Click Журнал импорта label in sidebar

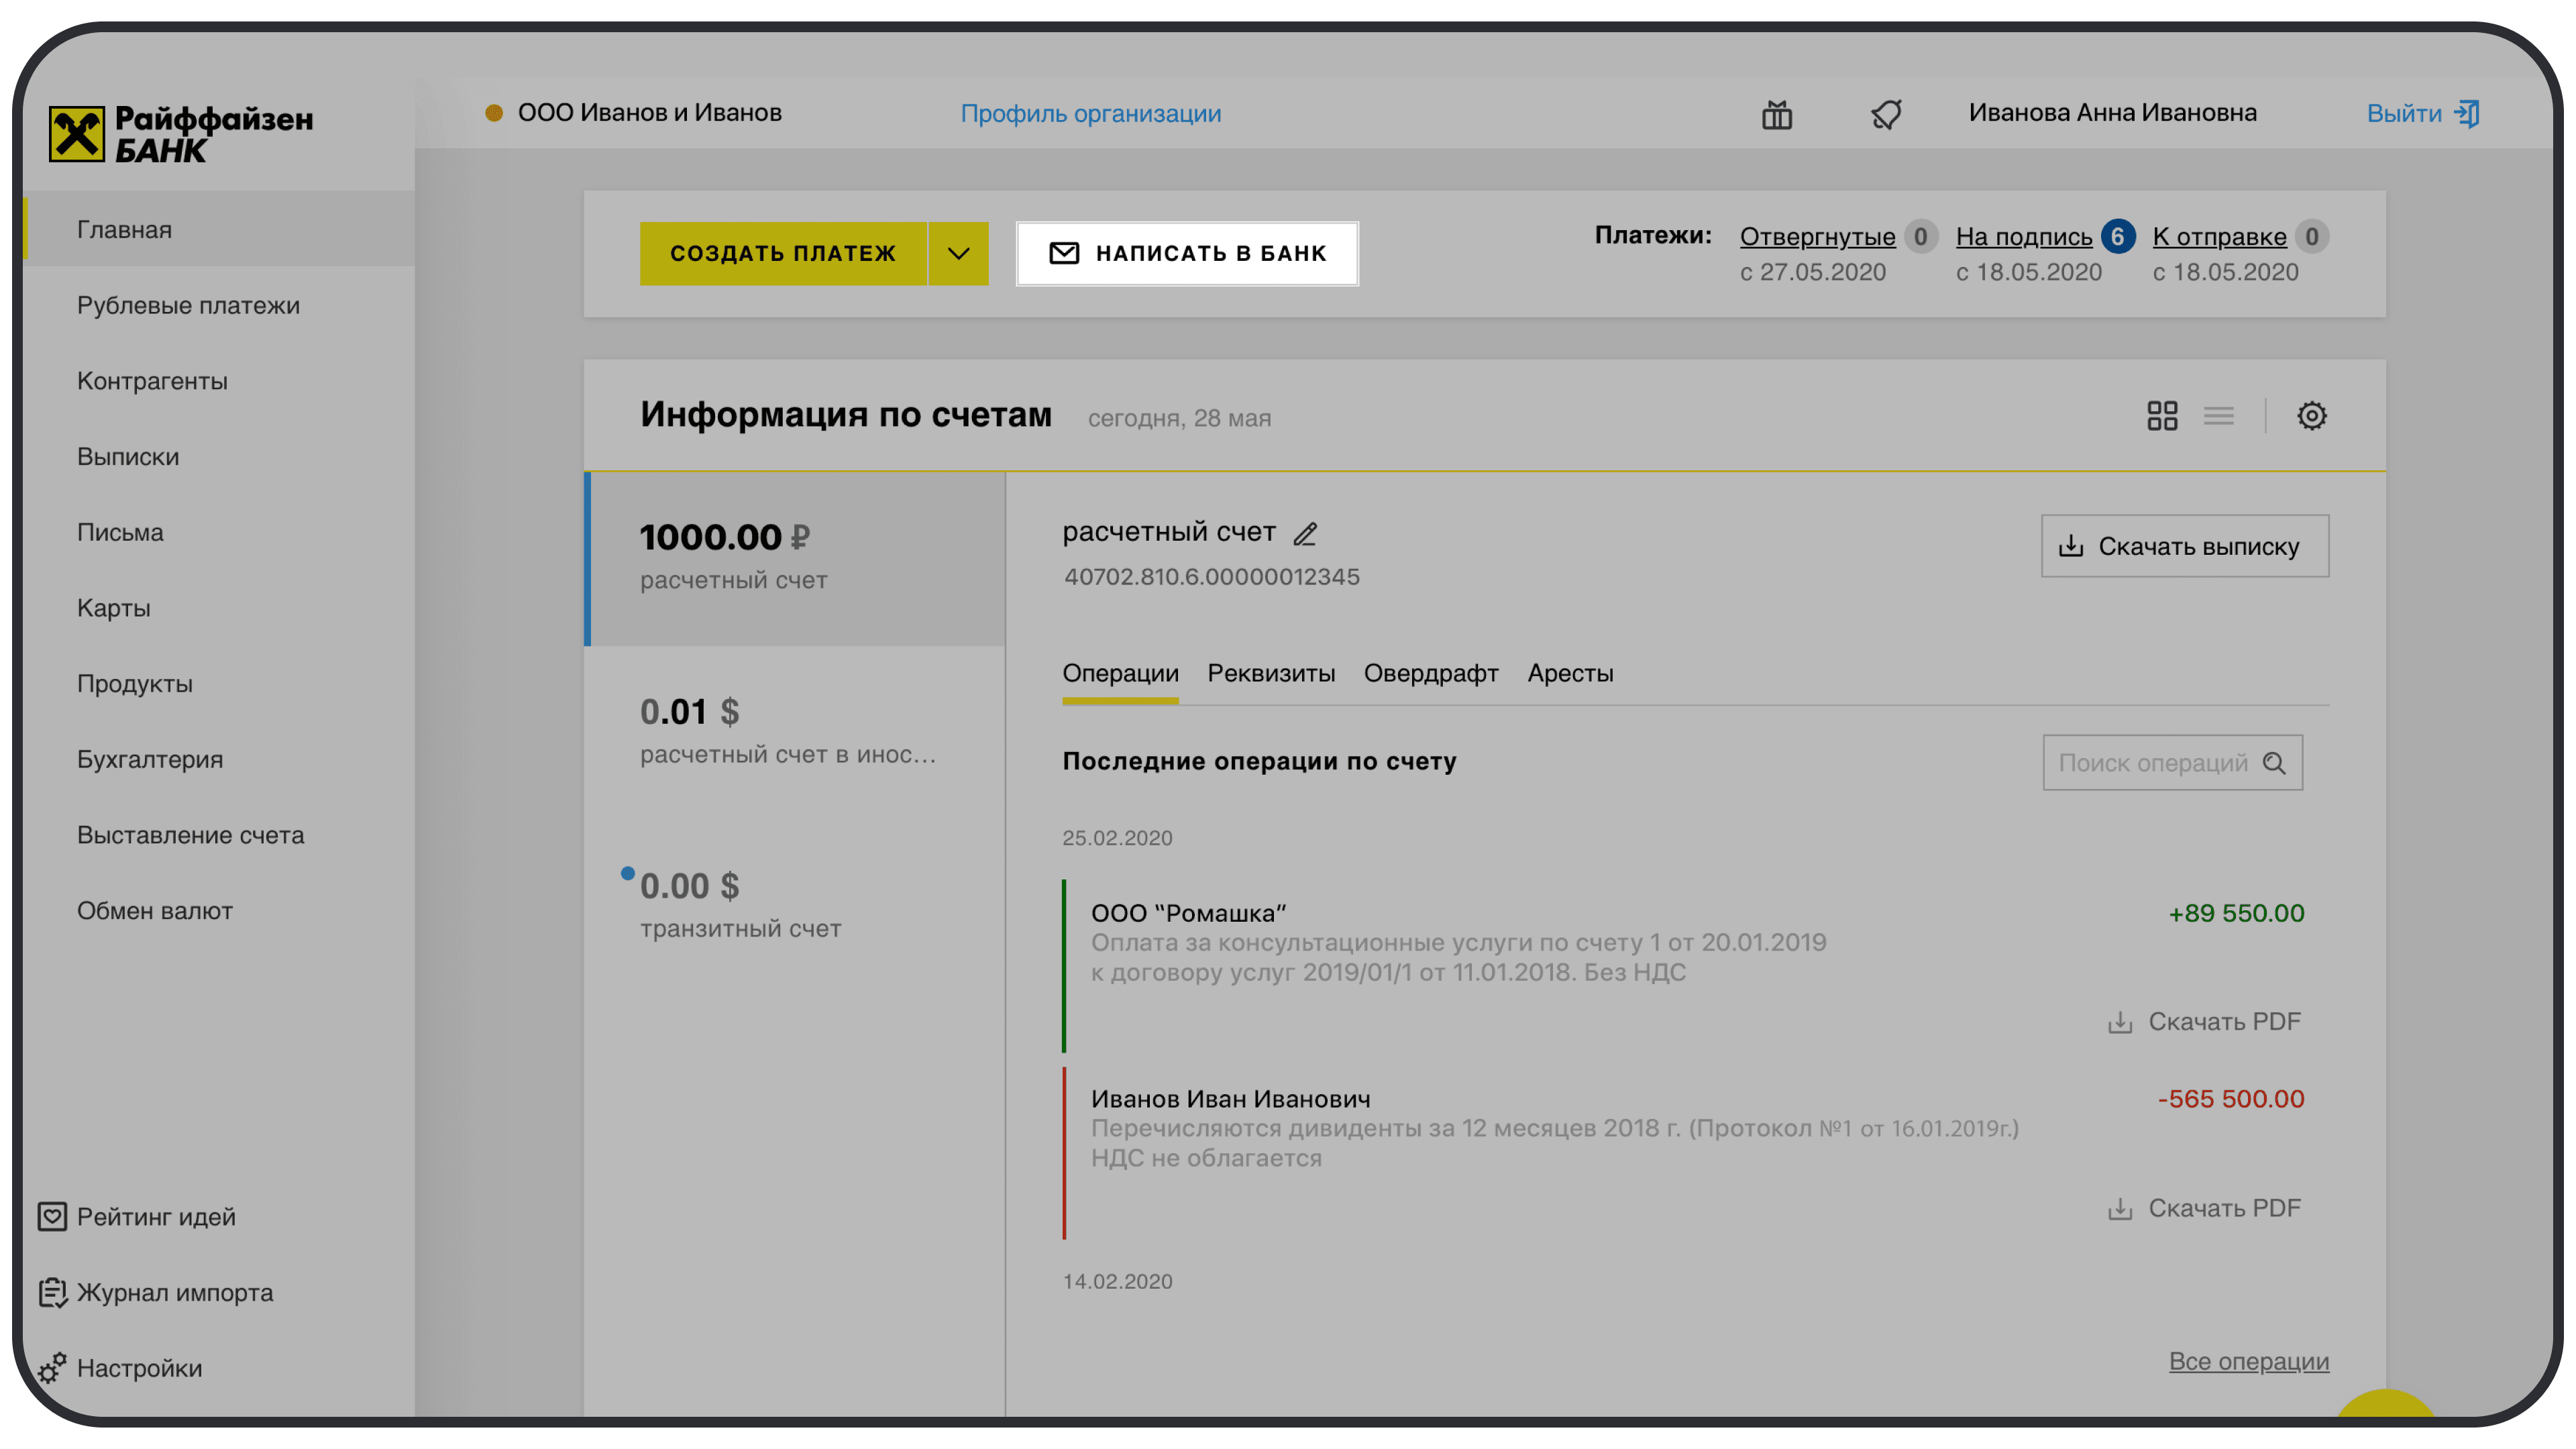pyautogui.click(x=175, y=1292)
